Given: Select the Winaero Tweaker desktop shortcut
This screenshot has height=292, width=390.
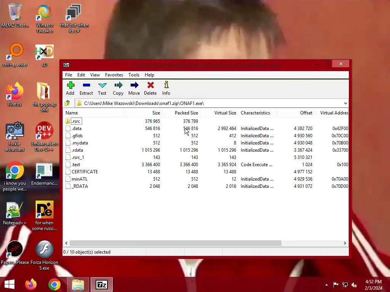Looking at the screenshot, I should pyautogui.click(x=45, y=18).
